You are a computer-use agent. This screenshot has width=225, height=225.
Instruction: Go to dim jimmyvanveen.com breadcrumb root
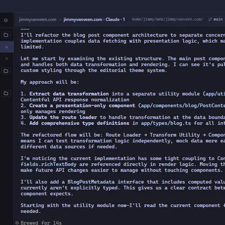[x=38, y=20]
